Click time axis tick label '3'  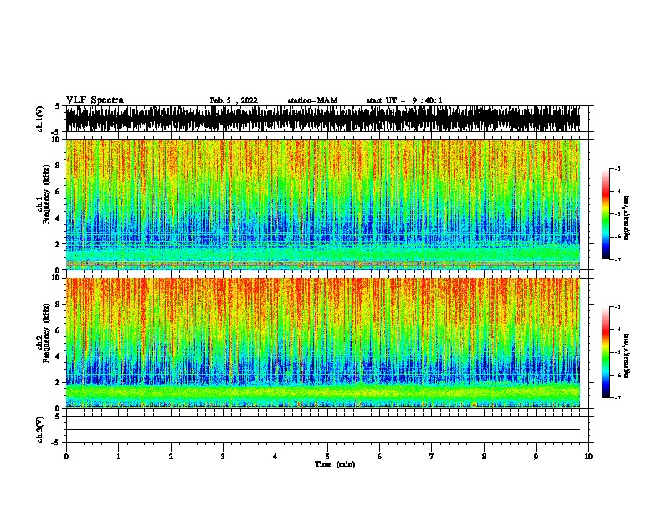click(223, 457)
